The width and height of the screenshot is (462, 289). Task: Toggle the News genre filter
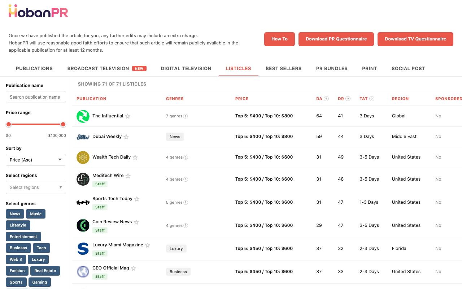[x=15, y=213]
